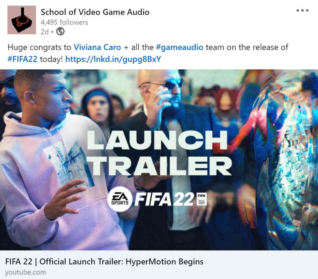Screen dimensions: 318x279
Task: Click the 2d post timestamp
Action: pos(45,32)
